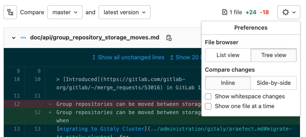The image size is (306, 137).
Task: Choose Side-by-side compare mode
Action: tap(274, 83)
